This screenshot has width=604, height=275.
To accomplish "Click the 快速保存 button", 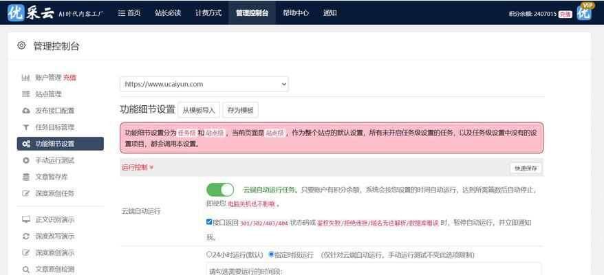I will tap(526, 168).
